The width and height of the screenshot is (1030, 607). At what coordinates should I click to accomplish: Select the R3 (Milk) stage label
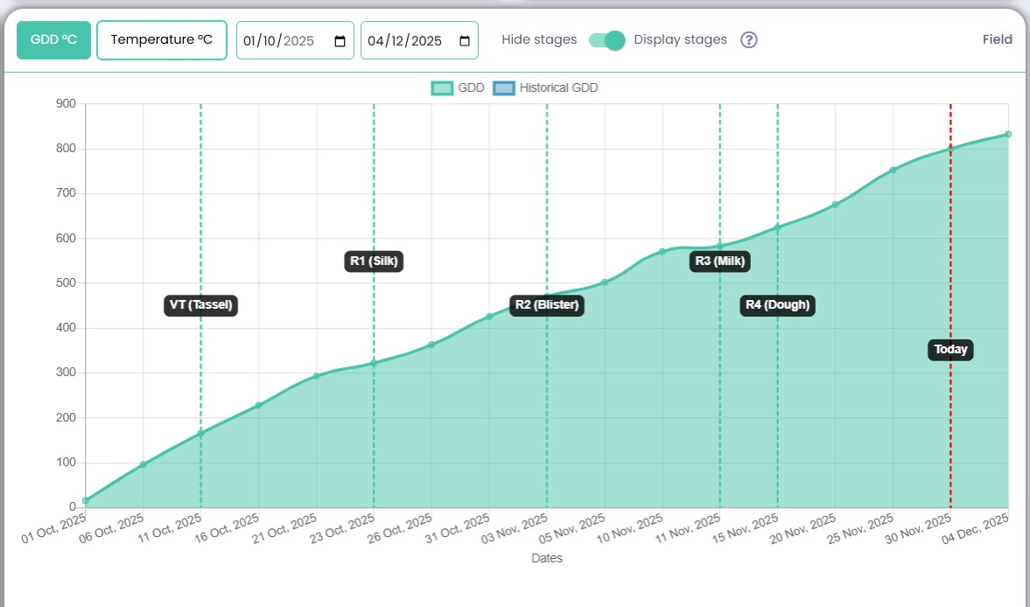[x=719, y=261]
